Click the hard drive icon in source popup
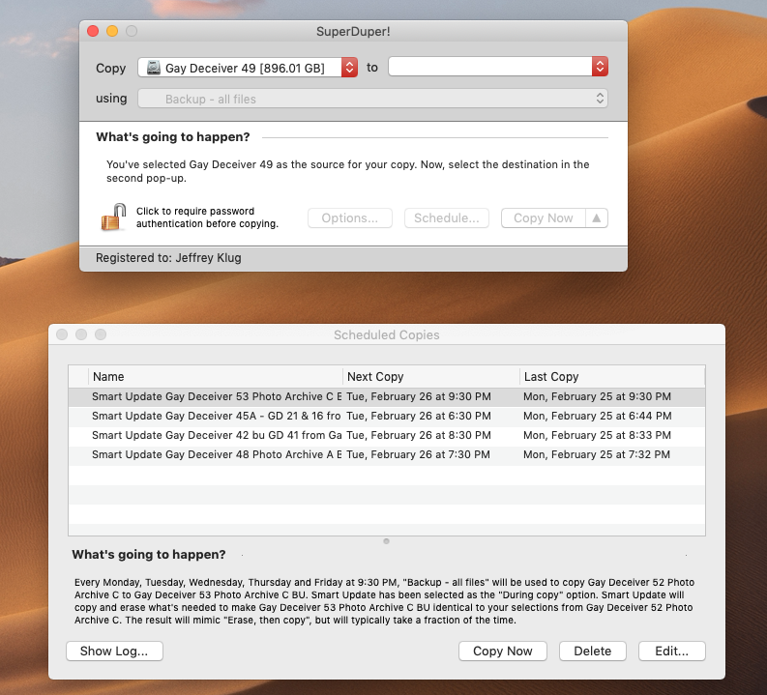The width and height of the screenshot is (767, 695). tap(154, 68)
